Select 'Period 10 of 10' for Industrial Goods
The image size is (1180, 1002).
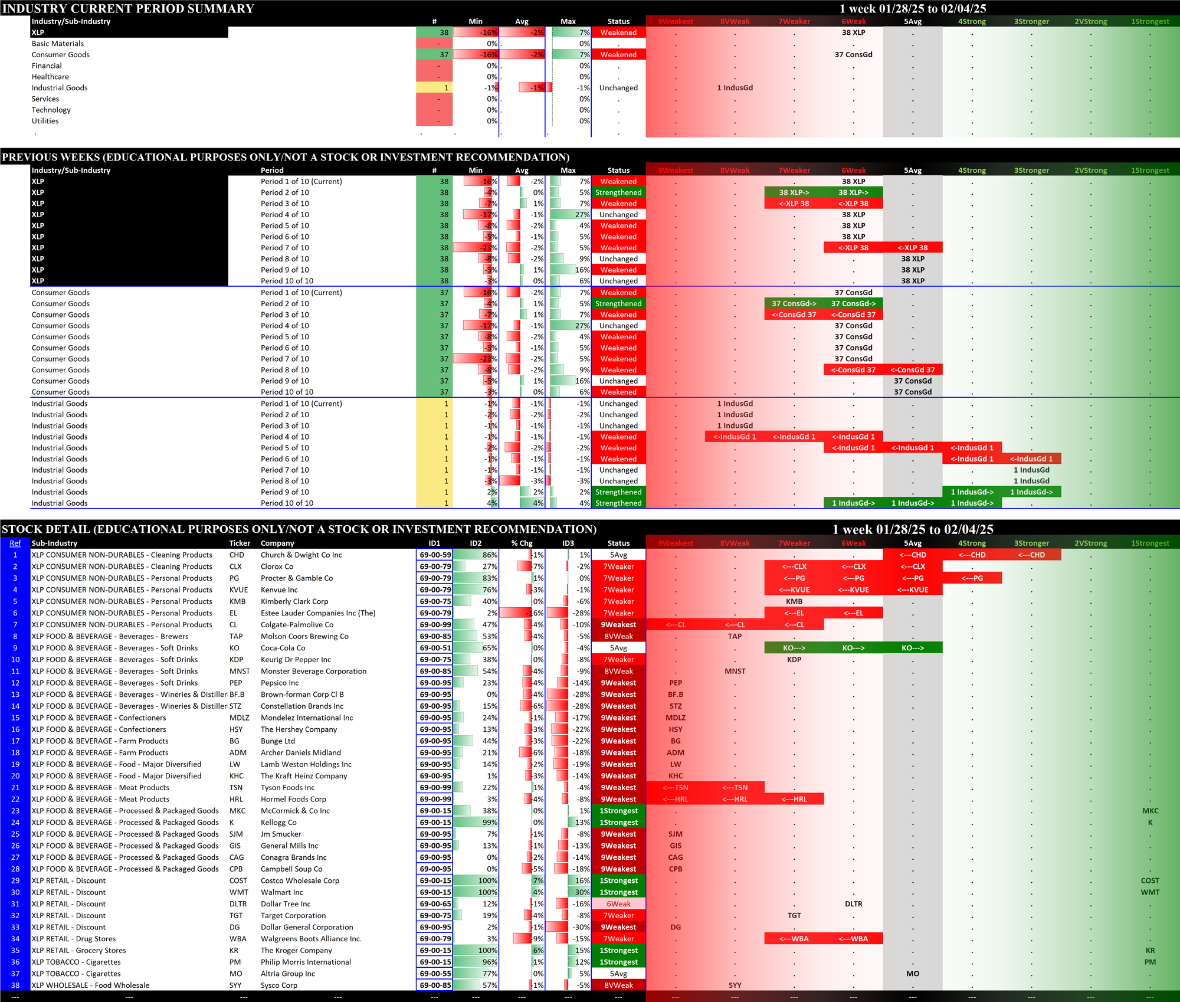(x=287, y=503)
